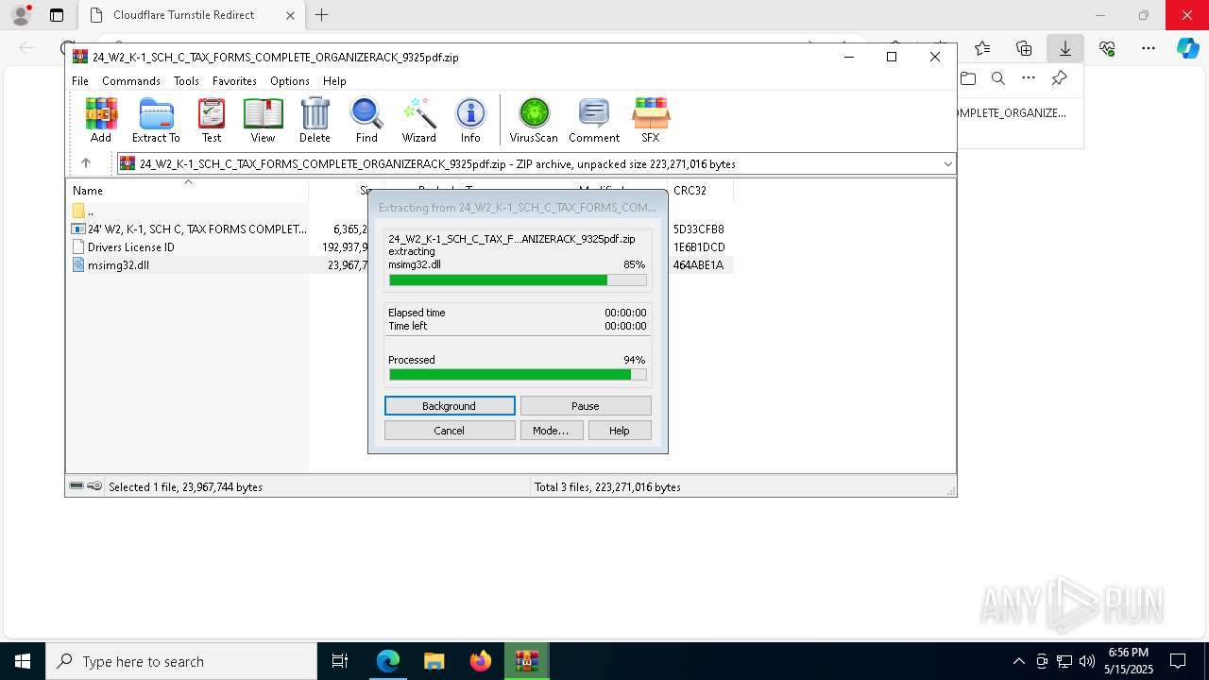Open Edge tab actions icon
Viewport: 1209px width, 680px height.
(x=57, y=15)
